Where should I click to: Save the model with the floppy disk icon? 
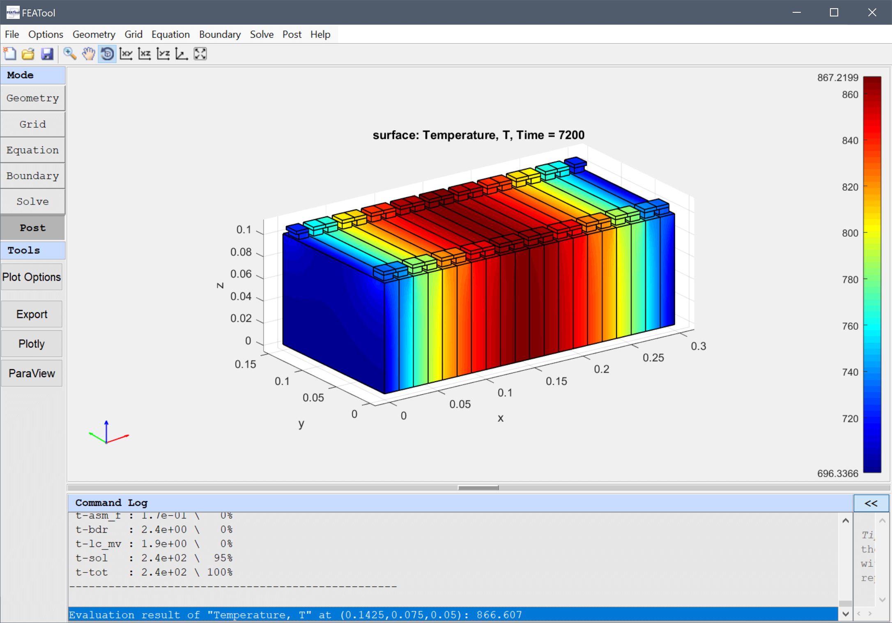(x=47, y=54)
